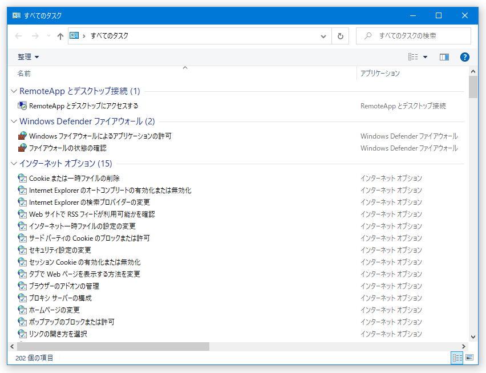Click the すべてのタスク breadcrumb segment
The height and width of the screenshot is (373, 486).
pyautogui.click(x=110, y=36)
